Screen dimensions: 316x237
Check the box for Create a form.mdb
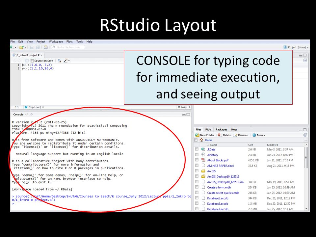coord(197,187)
